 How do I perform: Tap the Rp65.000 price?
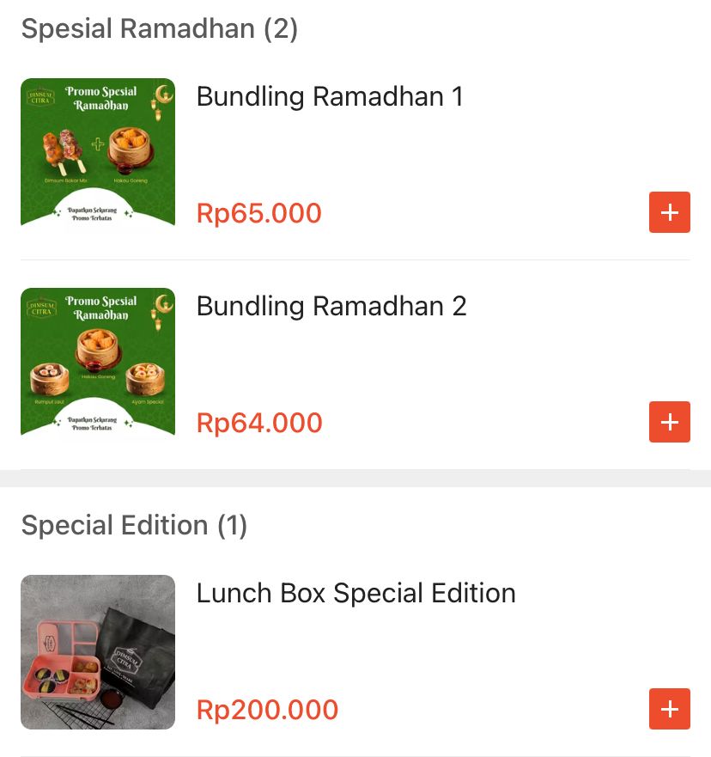[258, 213]
